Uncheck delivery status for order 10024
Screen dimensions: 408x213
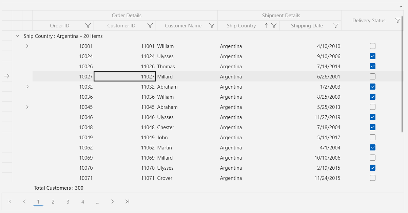(372, 56)
